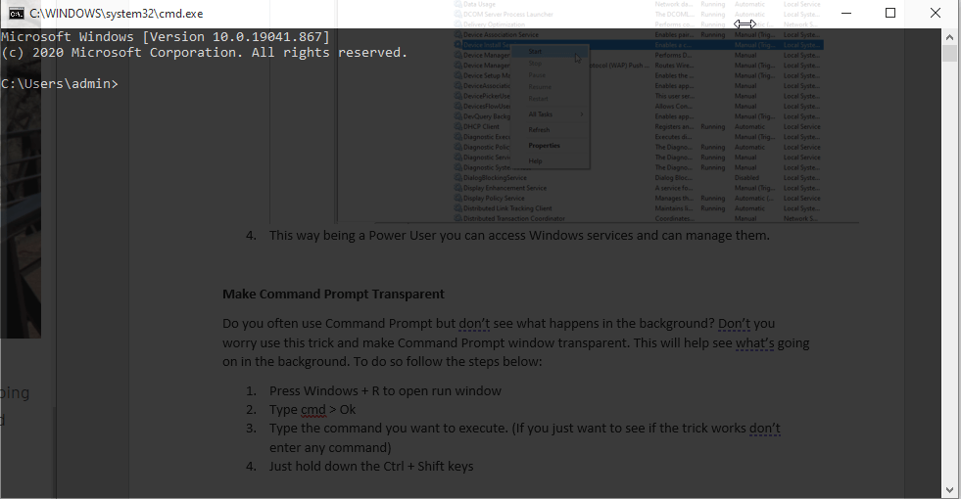The image size is (961, 499).
Task: Open Properties from the context menu
Action: click(x=544, y=146)
